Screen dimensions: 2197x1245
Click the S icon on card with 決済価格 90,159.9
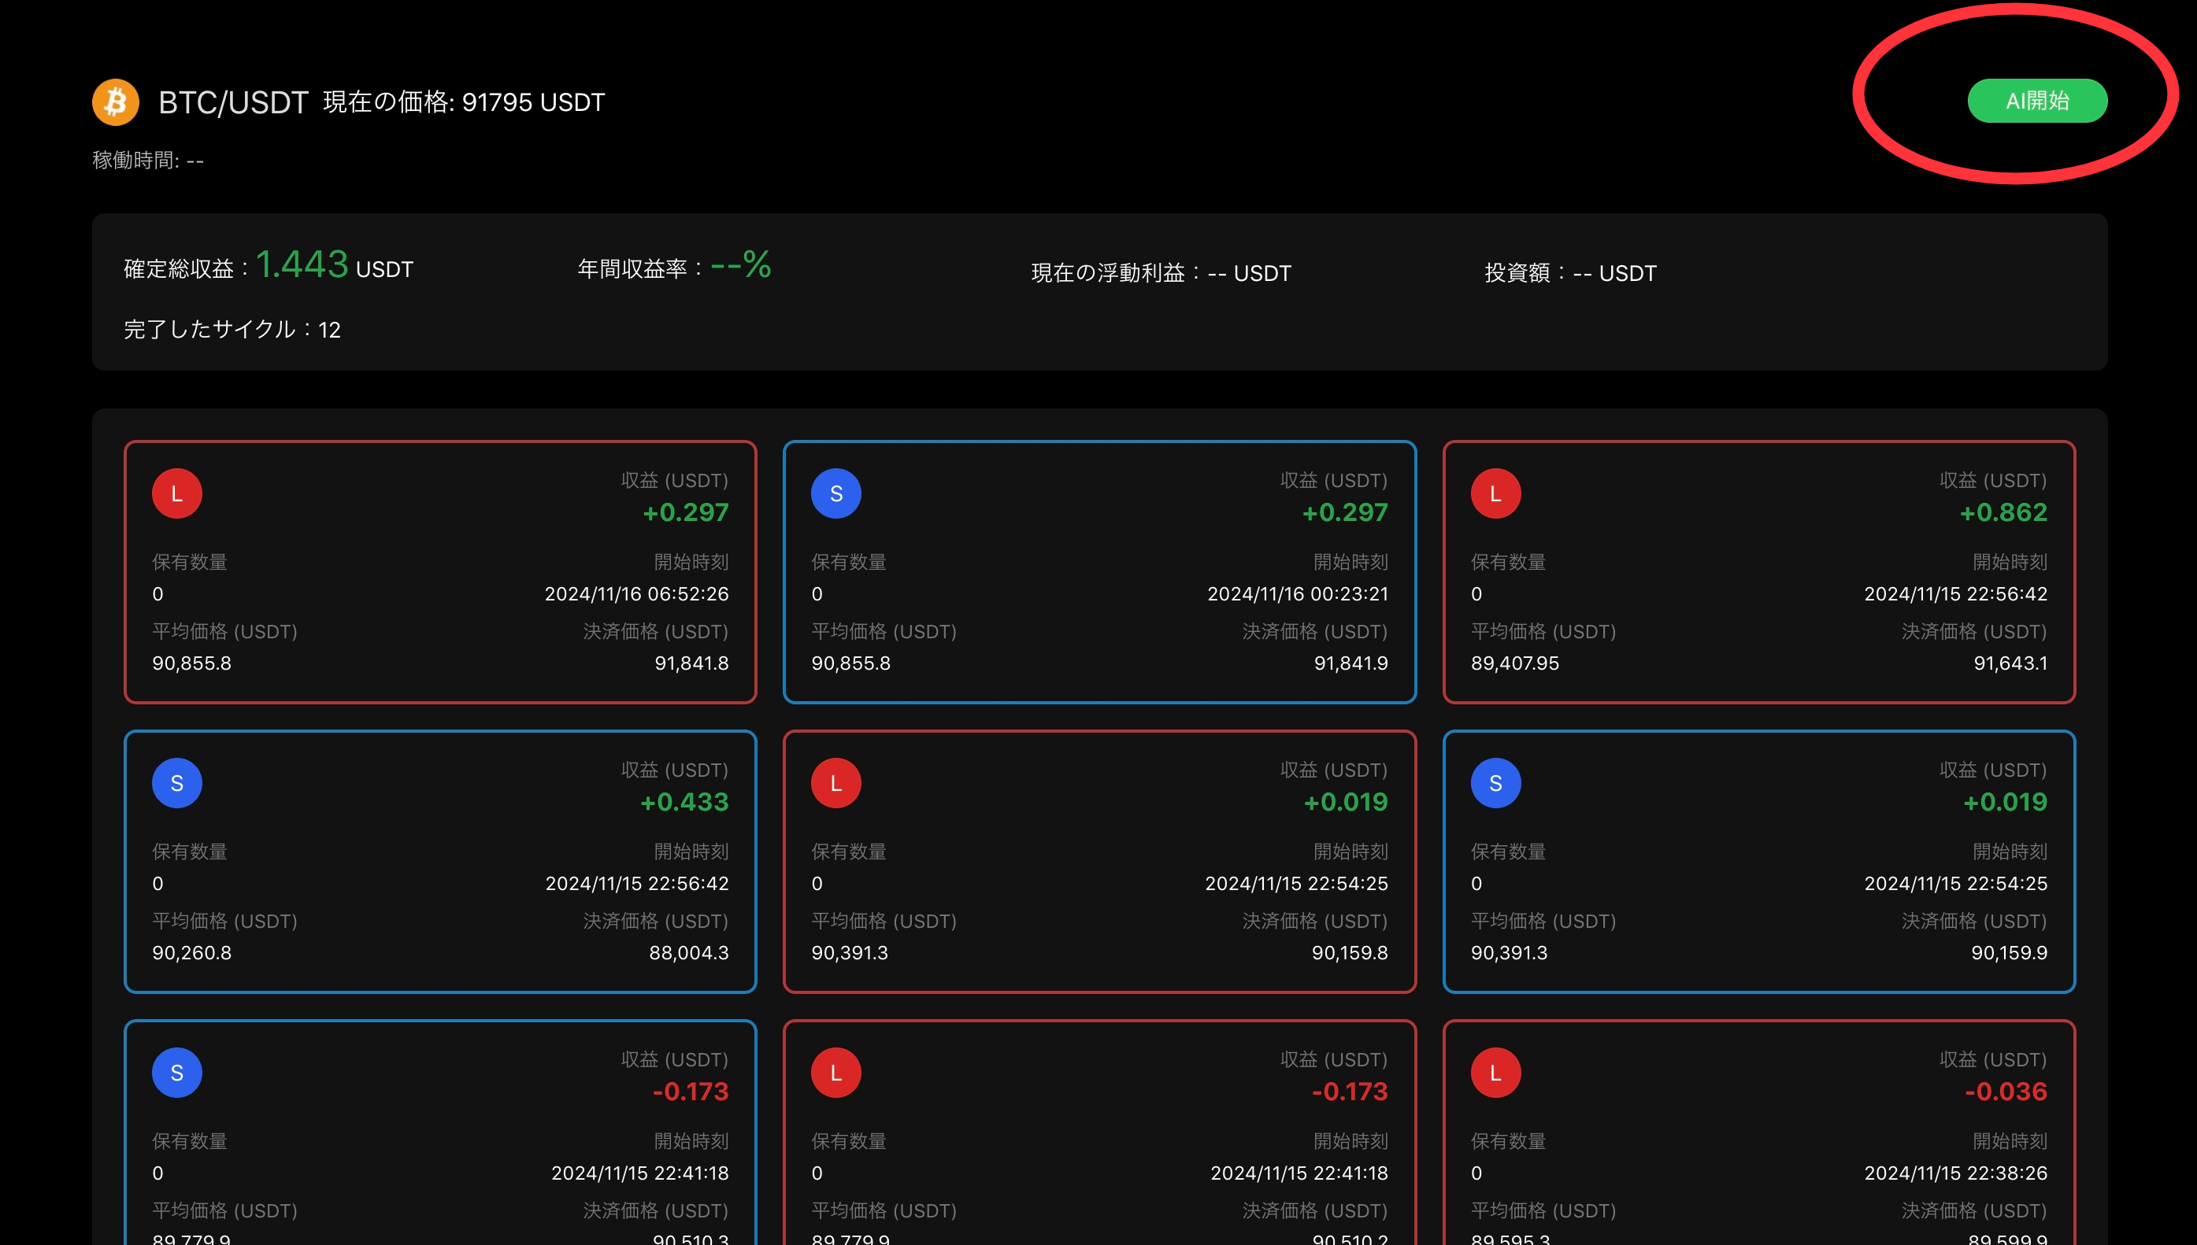[1495, 783]
